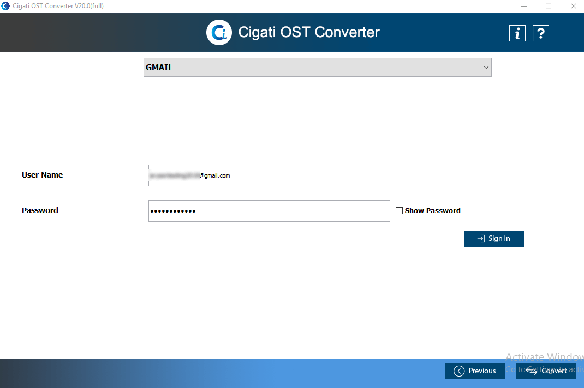Focus the User Name input field
This screenshot has width=584, height=388.
[x=269, y=175]
